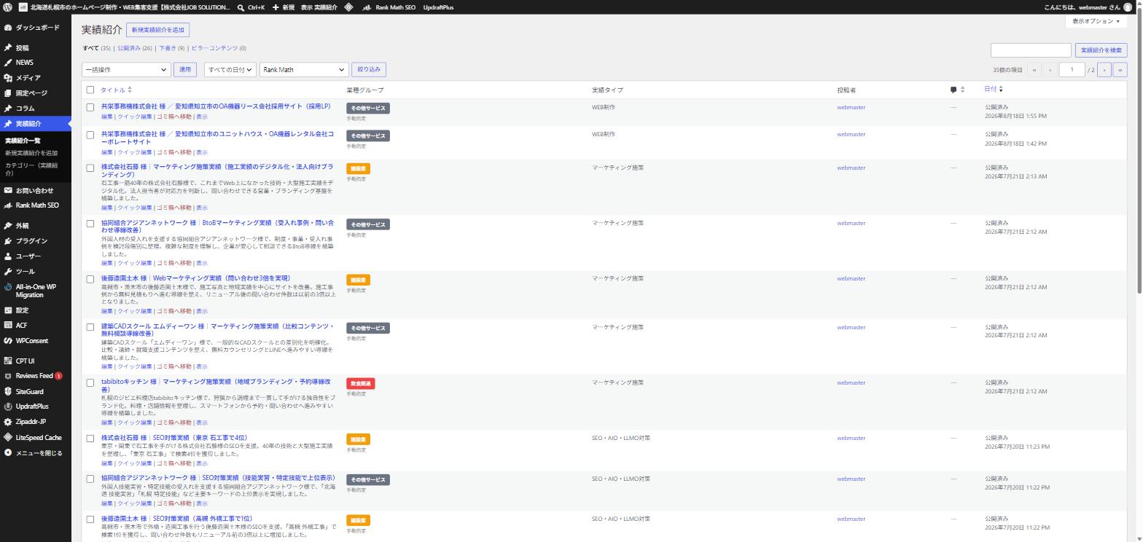This screenshot has height=542, width=1143.
Task: Open 新規実績紹介を追加 in sidebar submenu
Action: [31, 153]
